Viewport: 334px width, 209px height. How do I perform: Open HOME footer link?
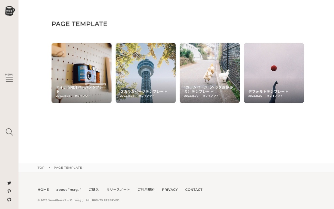point(43,190)
